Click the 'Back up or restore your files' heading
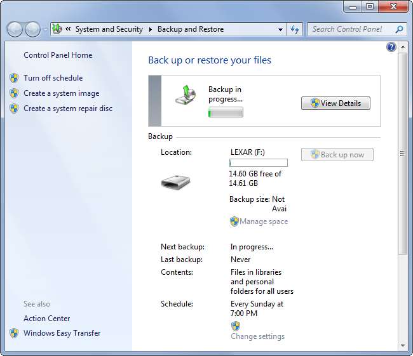The height and width of the screenshot is (356, 413). tap(210, 60)
